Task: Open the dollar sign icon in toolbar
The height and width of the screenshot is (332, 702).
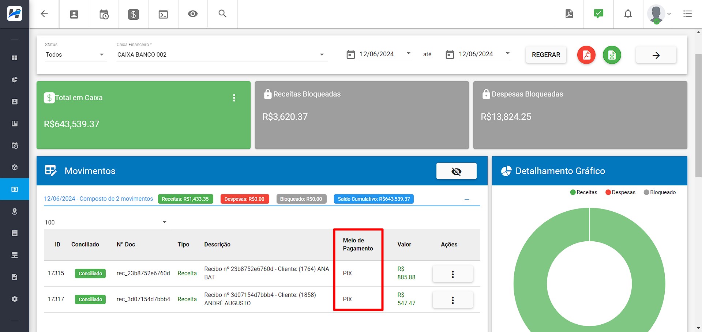Action: pos(134,14)
